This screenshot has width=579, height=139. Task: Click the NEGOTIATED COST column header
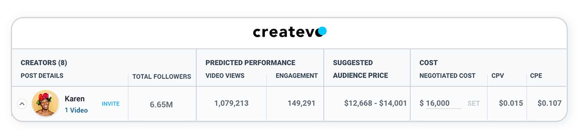point(447,76)
